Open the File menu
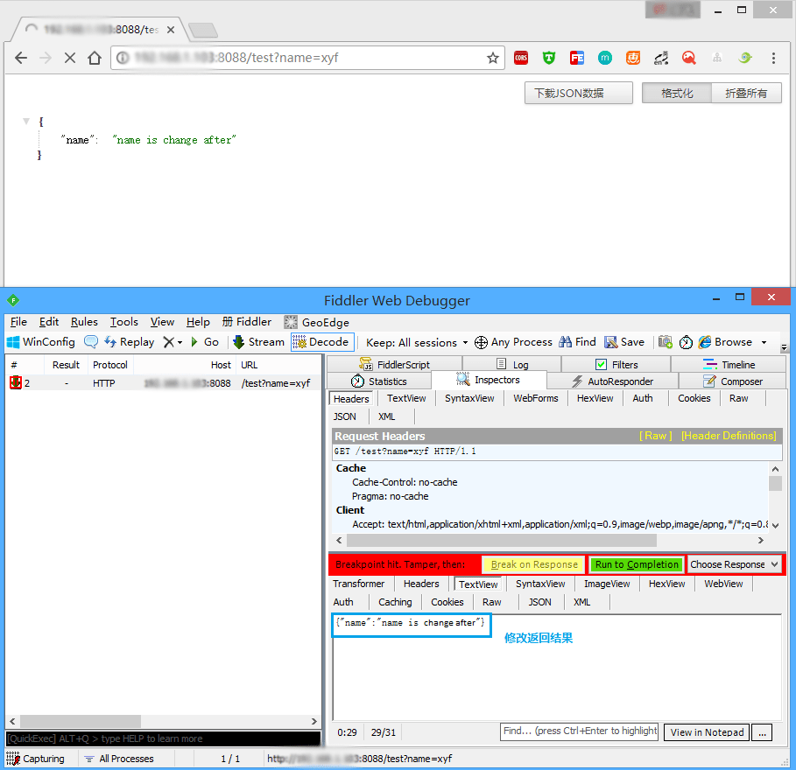 pyautogui.click(x=18, y=322)
